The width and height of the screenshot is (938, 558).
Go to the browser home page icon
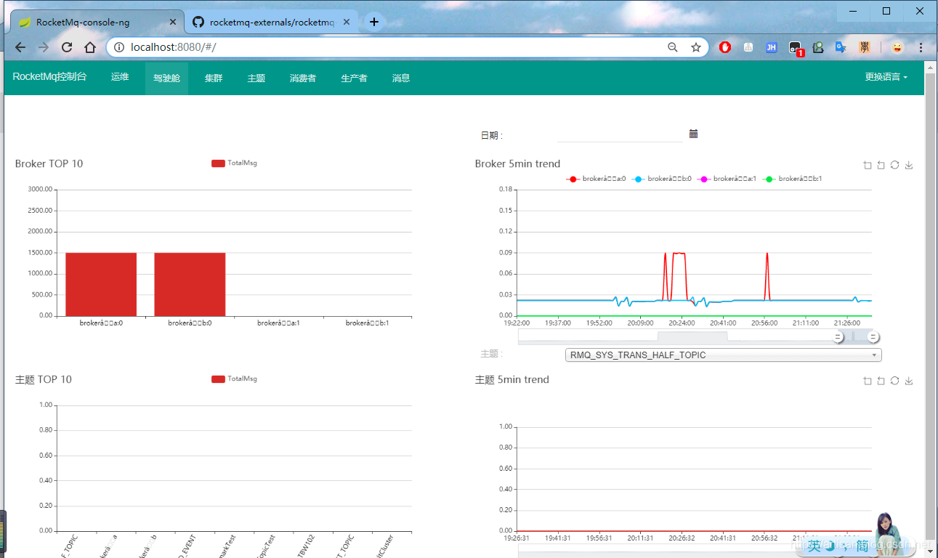[x=90, y=47]
